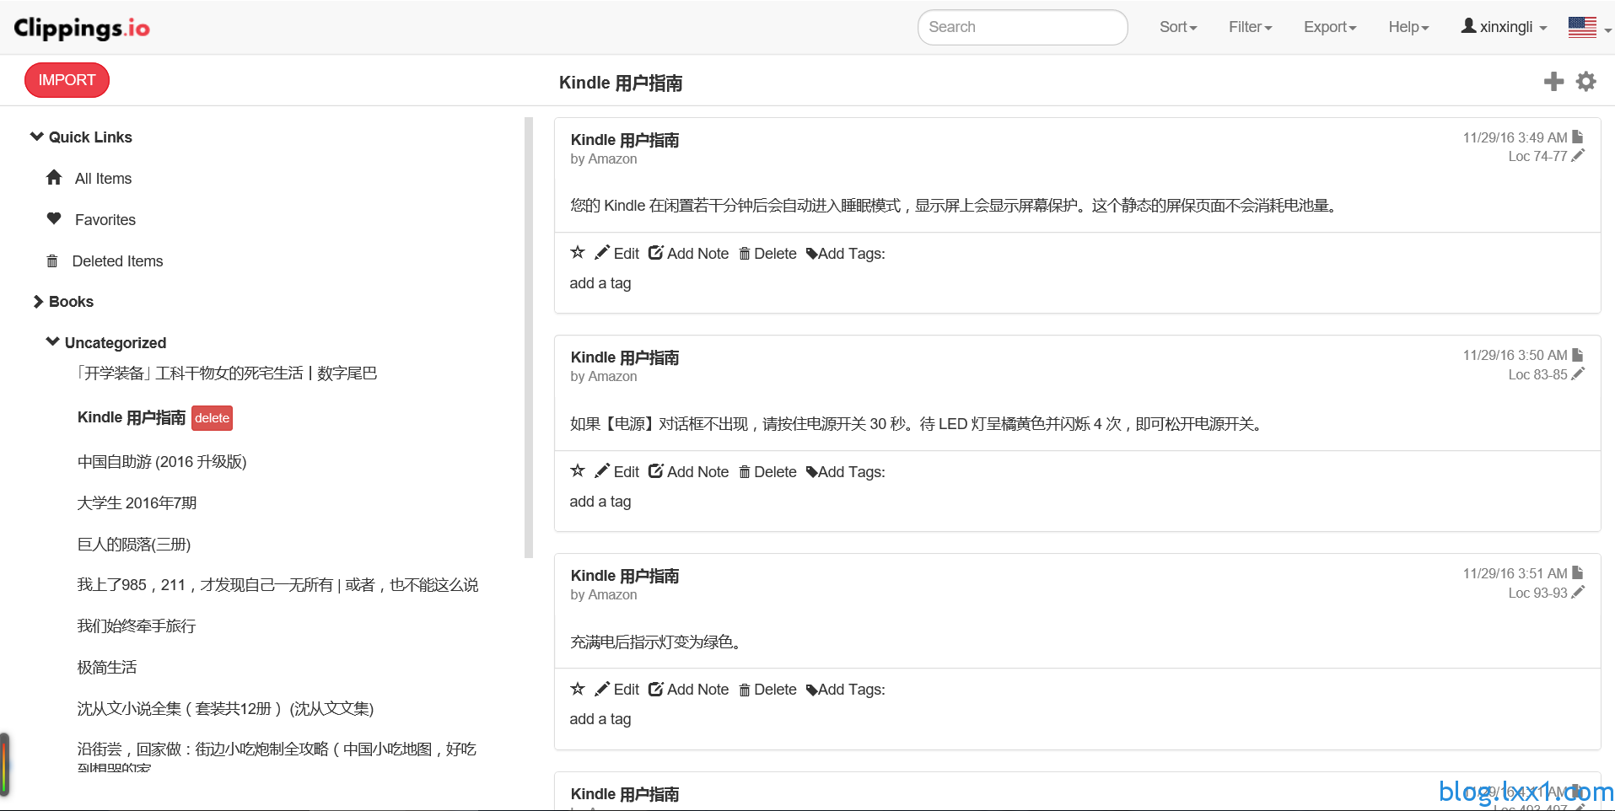1615x811 pixels.
Task: Open the US flag language selector
Action: click(x=1590, y=27)
